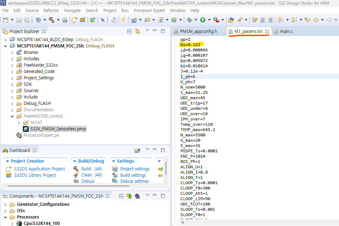Viewport: 339px width, 226px height.
Task: Toggle word wrap toolbar icon
Action: (254, 20)
